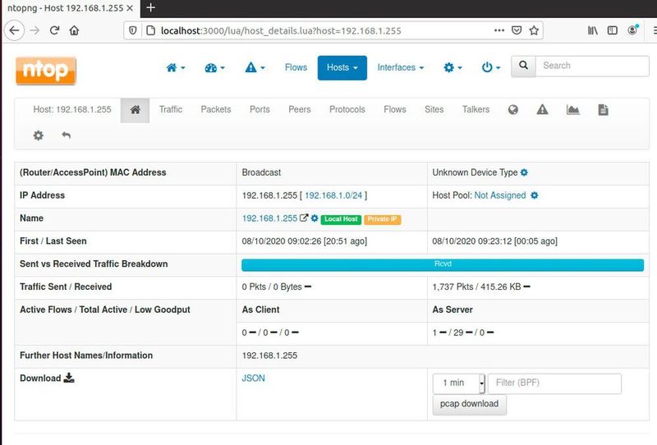
Task: Click the ntop logo
Action: 46,71
